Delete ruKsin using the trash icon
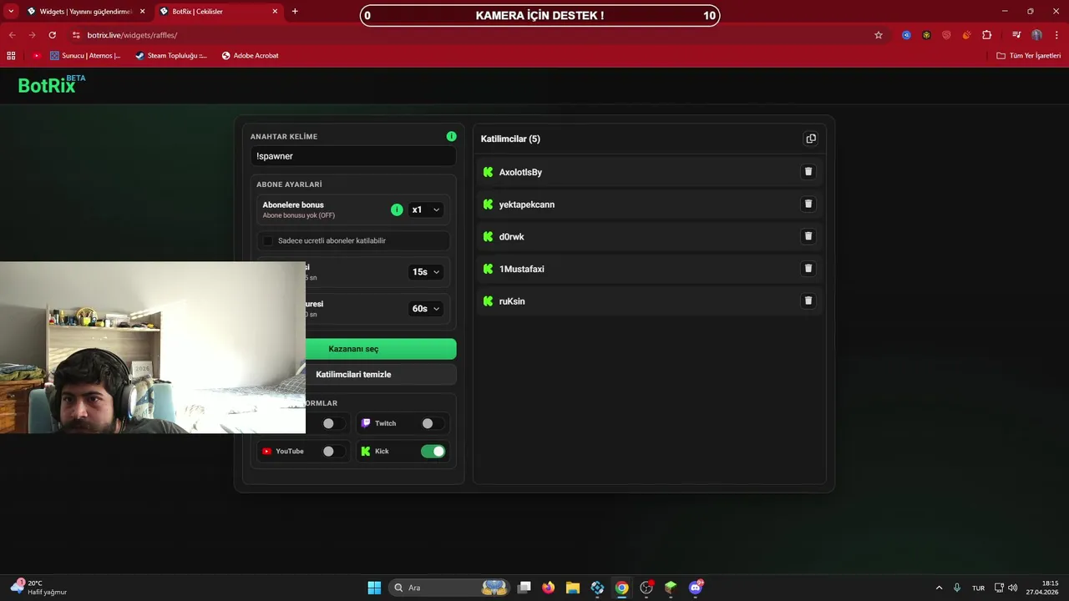The width and height of the screenshot is (1069, 601). pos(808,300)
